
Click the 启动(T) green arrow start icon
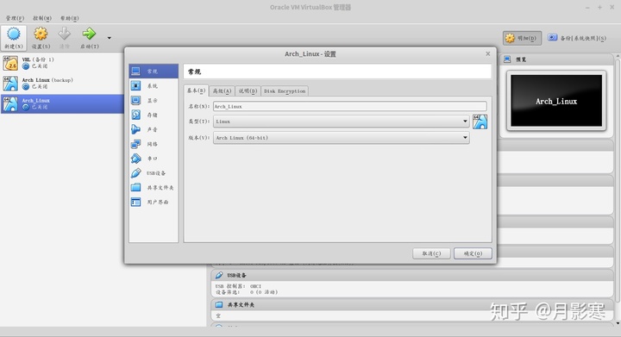coord(89,34)
